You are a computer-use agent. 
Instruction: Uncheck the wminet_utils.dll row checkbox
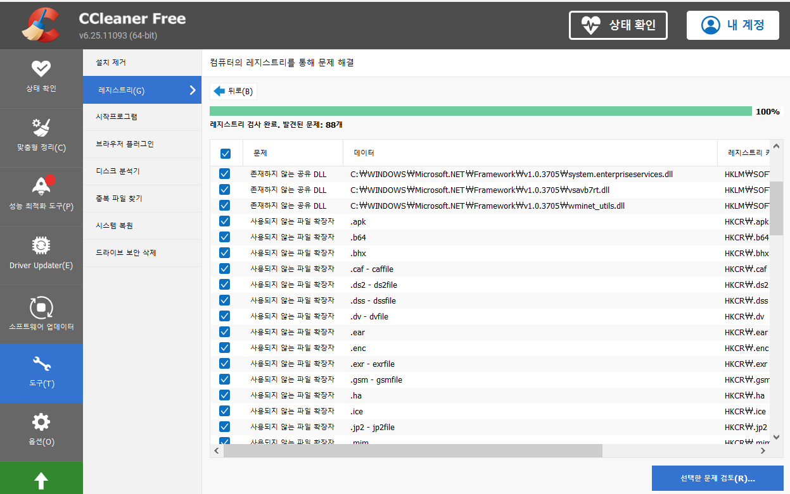tap(224, 206)
